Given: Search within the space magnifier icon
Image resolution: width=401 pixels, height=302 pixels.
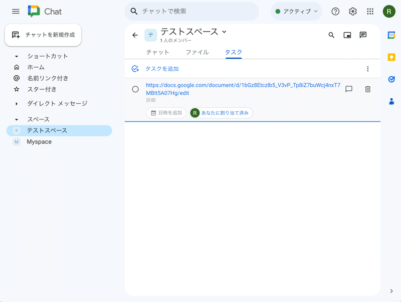Looking at the screenshot, I should point(331,35).
